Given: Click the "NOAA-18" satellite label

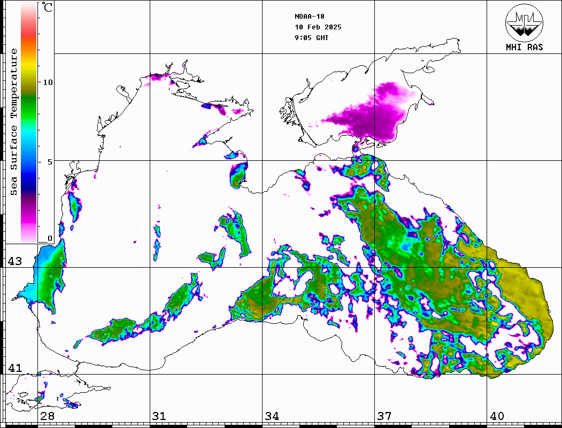Looking at the screenshot, I should [309, 17].
